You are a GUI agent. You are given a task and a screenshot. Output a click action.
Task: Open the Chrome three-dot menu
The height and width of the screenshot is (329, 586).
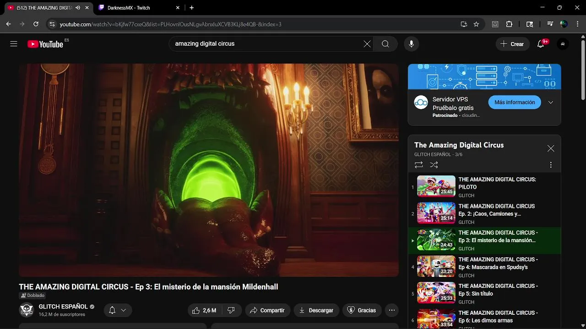pos(577,24)
